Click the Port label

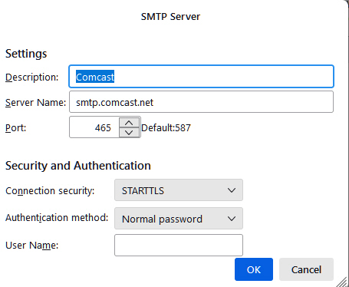pos(15,128)
